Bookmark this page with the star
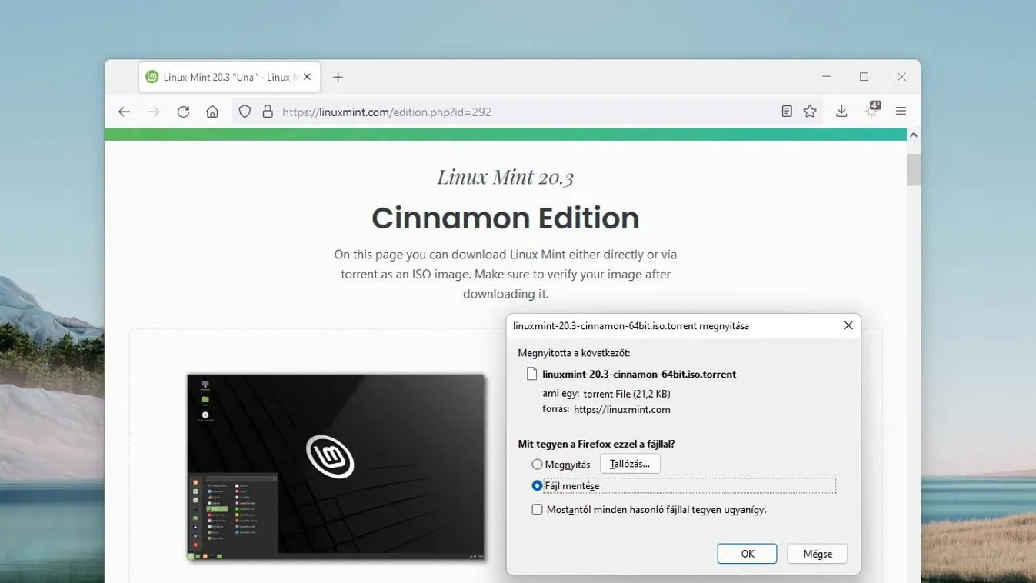The width and height of the screenshot is (1036, 583). click(x=810, y=112)
